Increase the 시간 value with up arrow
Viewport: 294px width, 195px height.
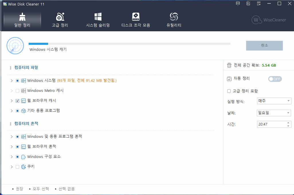288,123
